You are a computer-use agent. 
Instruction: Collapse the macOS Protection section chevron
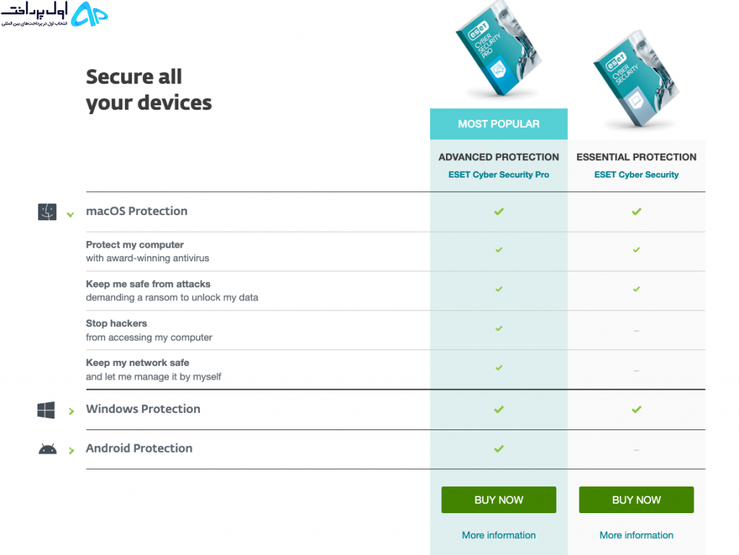[70, 214]
